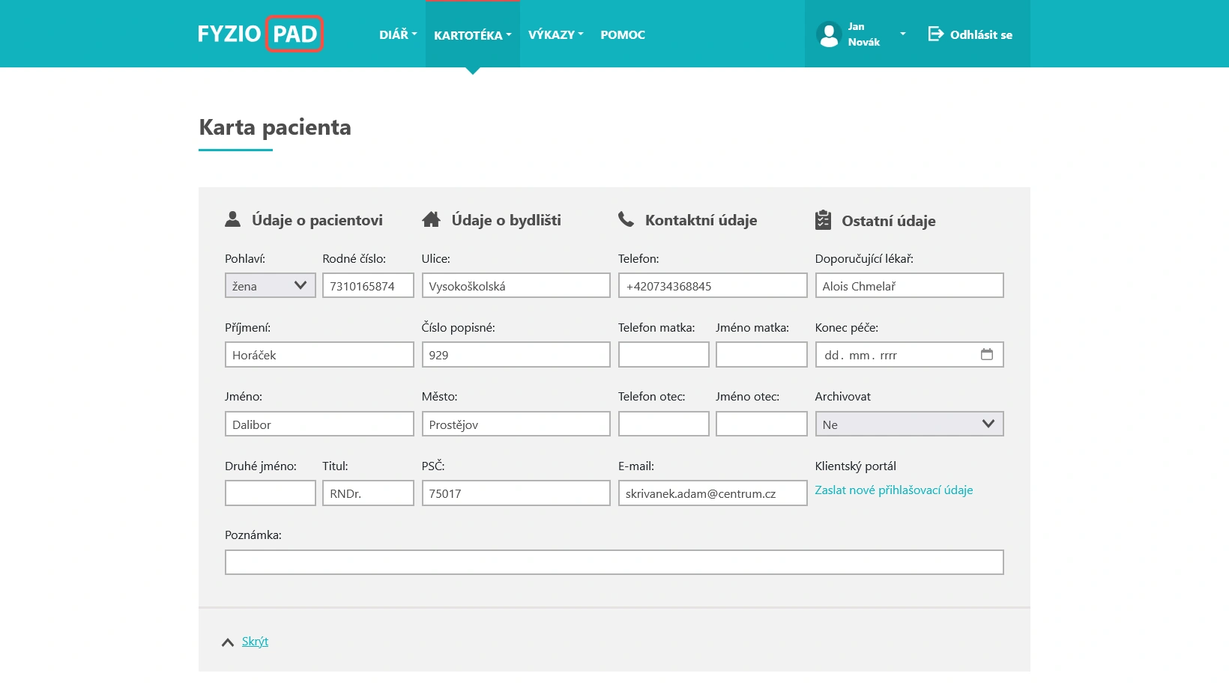
Task: Open the VÝKAZY dropdown menu
Action: click(x=555, y=34)
